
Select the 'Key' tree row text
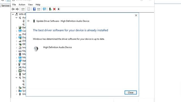24,51
